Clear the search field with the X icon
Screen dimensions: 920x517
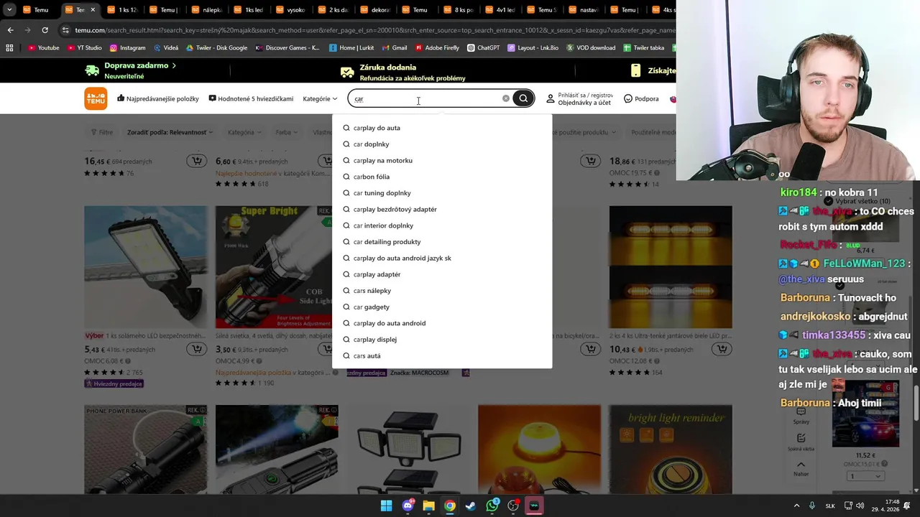[506, 98]
